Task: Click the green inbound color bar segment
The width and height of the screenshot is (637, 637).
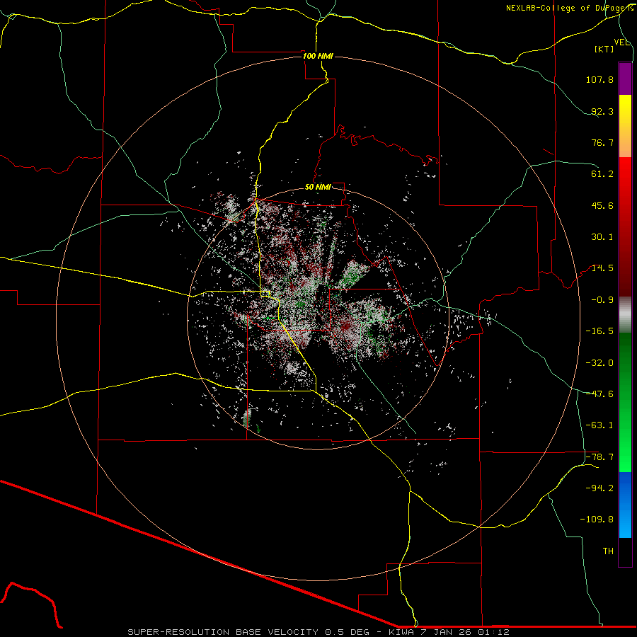Action: 625,402
